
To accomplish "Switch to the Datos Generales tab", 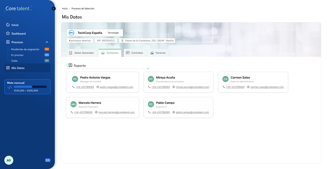I will 81,53.
